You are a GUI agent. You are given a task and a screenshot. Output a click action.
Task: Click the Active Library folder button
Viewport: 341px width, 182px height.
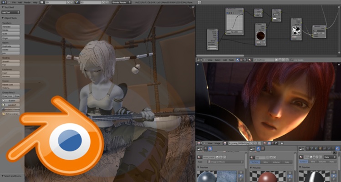coord(10,114)
